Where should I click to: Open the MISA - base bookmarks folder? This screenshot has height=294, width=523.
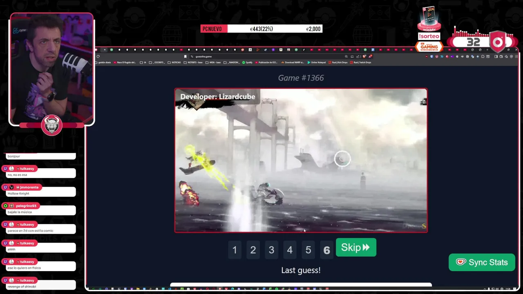click(x=213, y=62)
